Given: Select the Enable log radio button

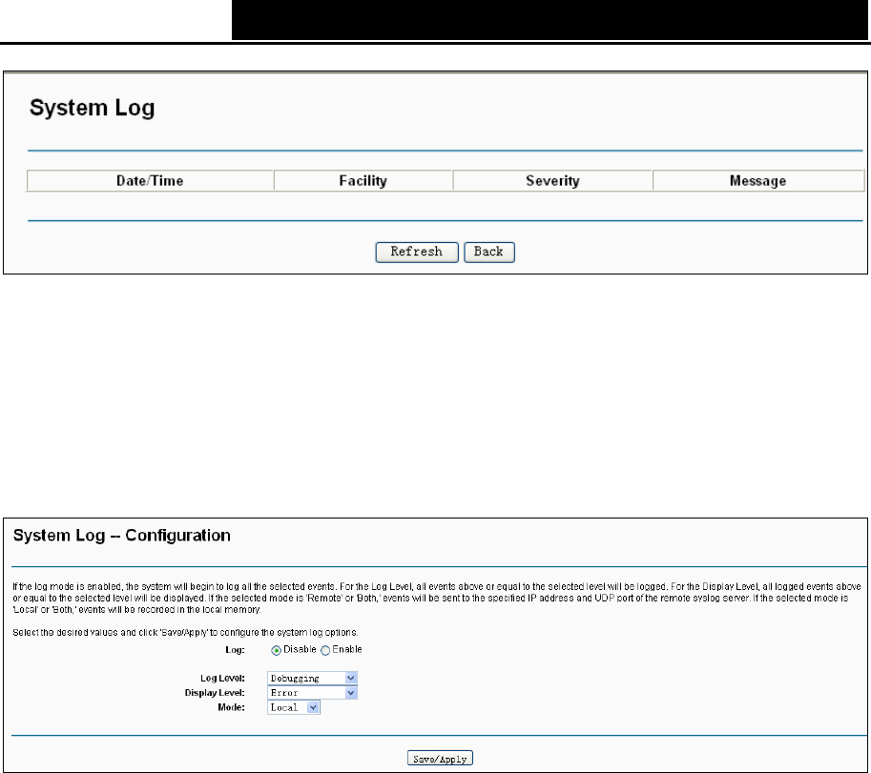Looking at the screenshot, I should point(325,650).
